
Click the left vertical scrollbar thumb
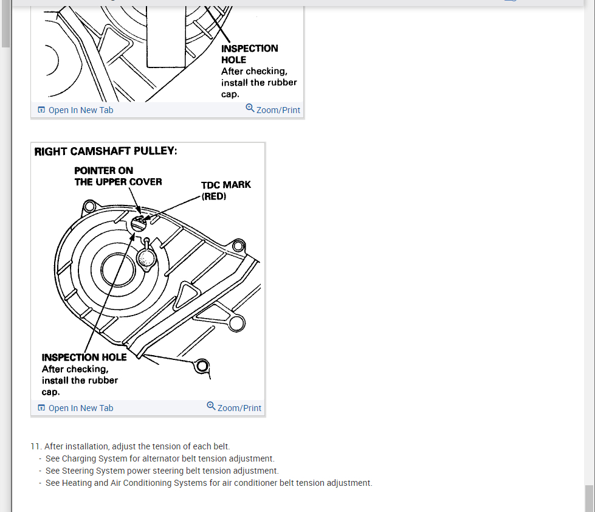click(5, 24)
